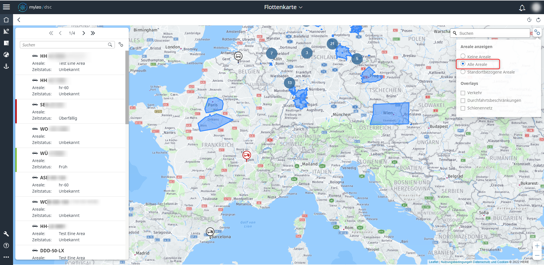
Task: Open the user profile avatar
Action: 536,7
